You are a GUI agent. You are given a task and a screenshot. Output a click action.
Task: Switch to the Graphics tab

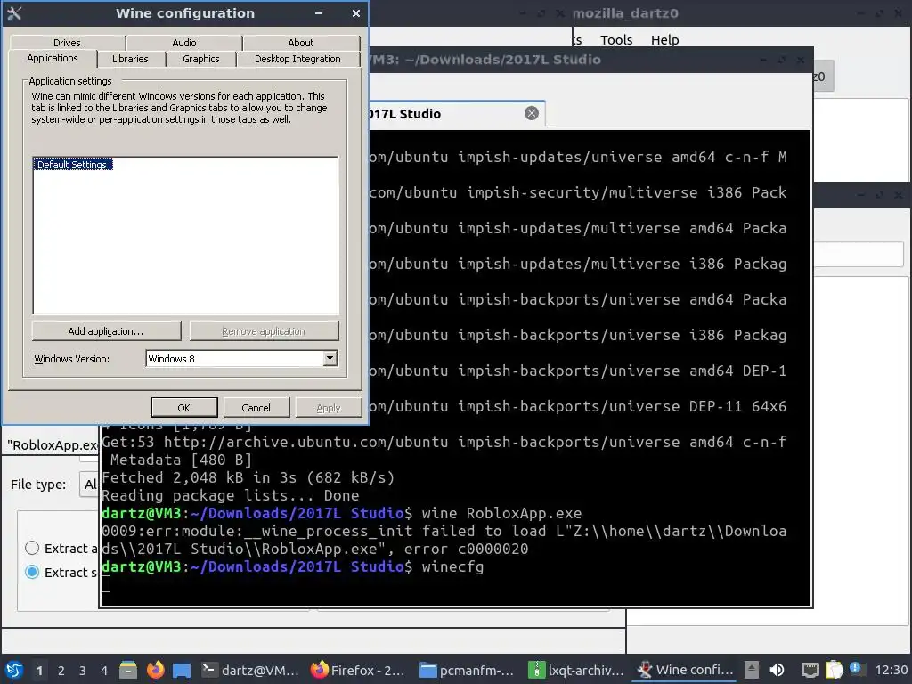click(x=200, y=59)
